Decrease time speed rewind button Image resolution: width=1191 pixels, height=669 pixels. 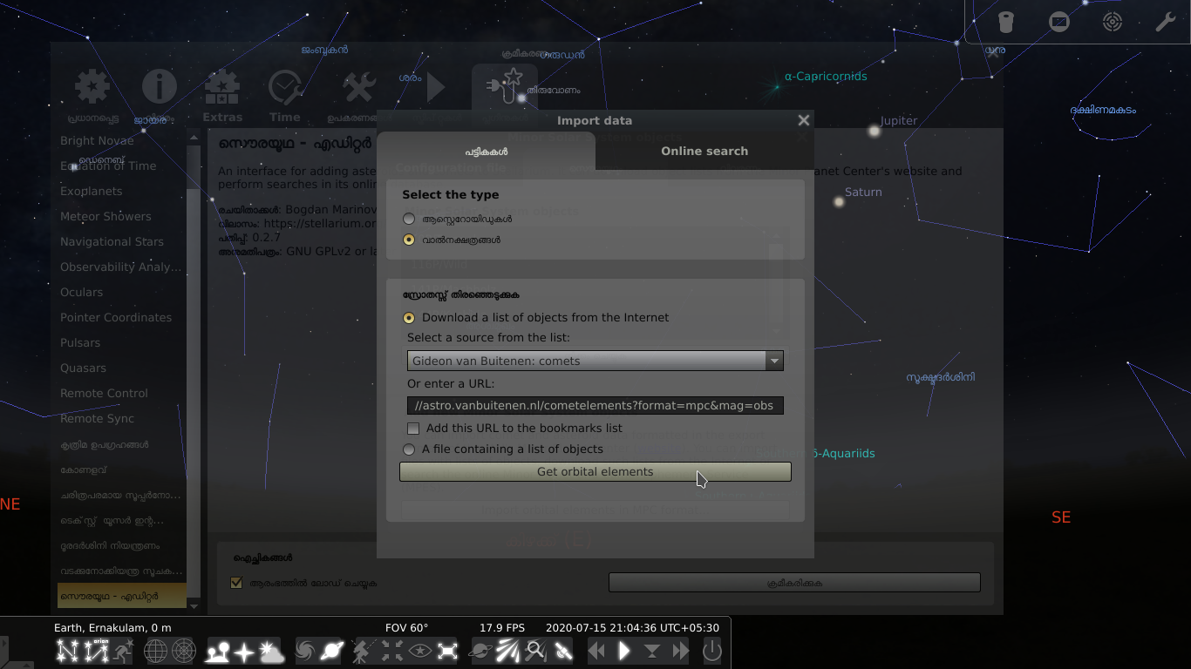click(597, 651)
